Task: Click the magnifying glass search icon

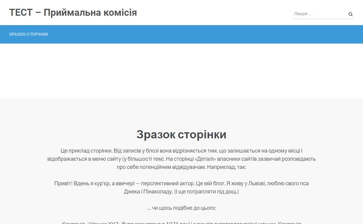Action: tap(351, 14)
